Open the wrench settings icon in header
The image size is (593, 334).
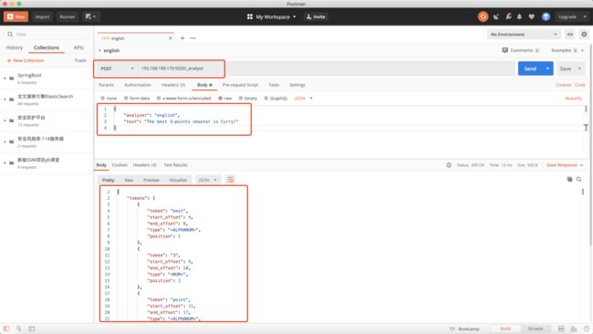tap(509, 16)
